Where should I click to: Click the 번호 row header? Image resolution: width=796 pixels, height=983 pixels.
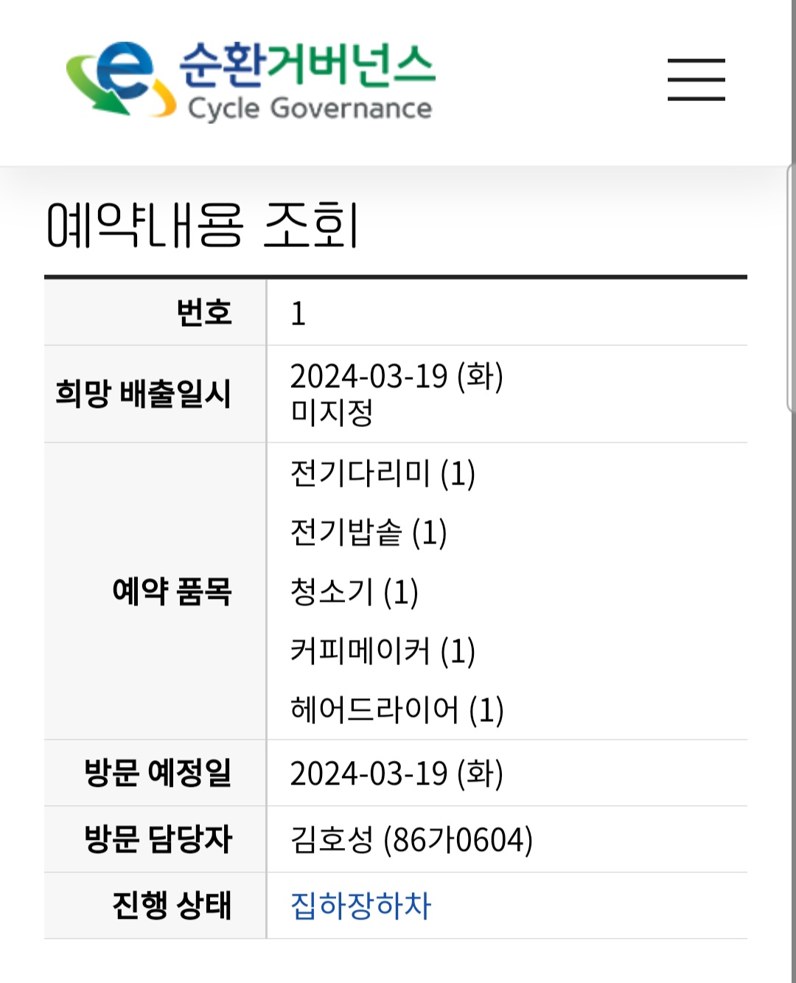[204, 313]
